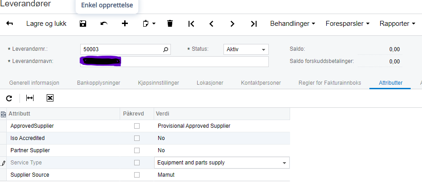422x193 pixels.
Task: Select the Partner Supplier attribute cell
Action: coord(63,150)
